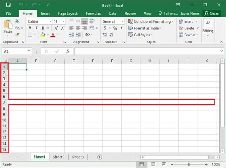Toggle Bold formatting
Screen dimensions: 226x168
click(x=30, y=28)
